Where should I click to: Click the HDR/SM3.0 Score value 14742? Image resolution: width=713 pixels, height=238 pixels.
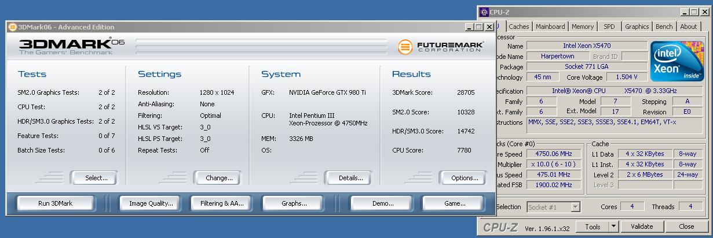465,132
